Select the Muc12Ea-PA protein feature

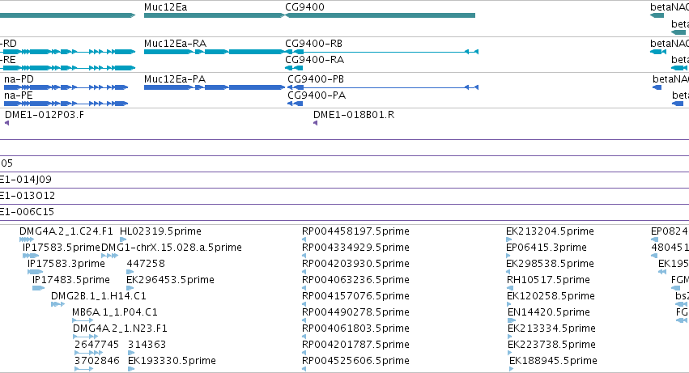[214, 87]
